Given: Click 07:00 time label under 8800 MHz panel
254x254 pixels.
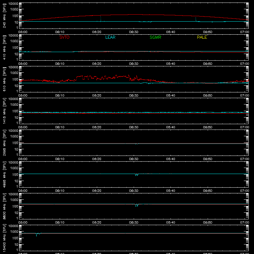Looking at the screenshot, I should point(244,223).
